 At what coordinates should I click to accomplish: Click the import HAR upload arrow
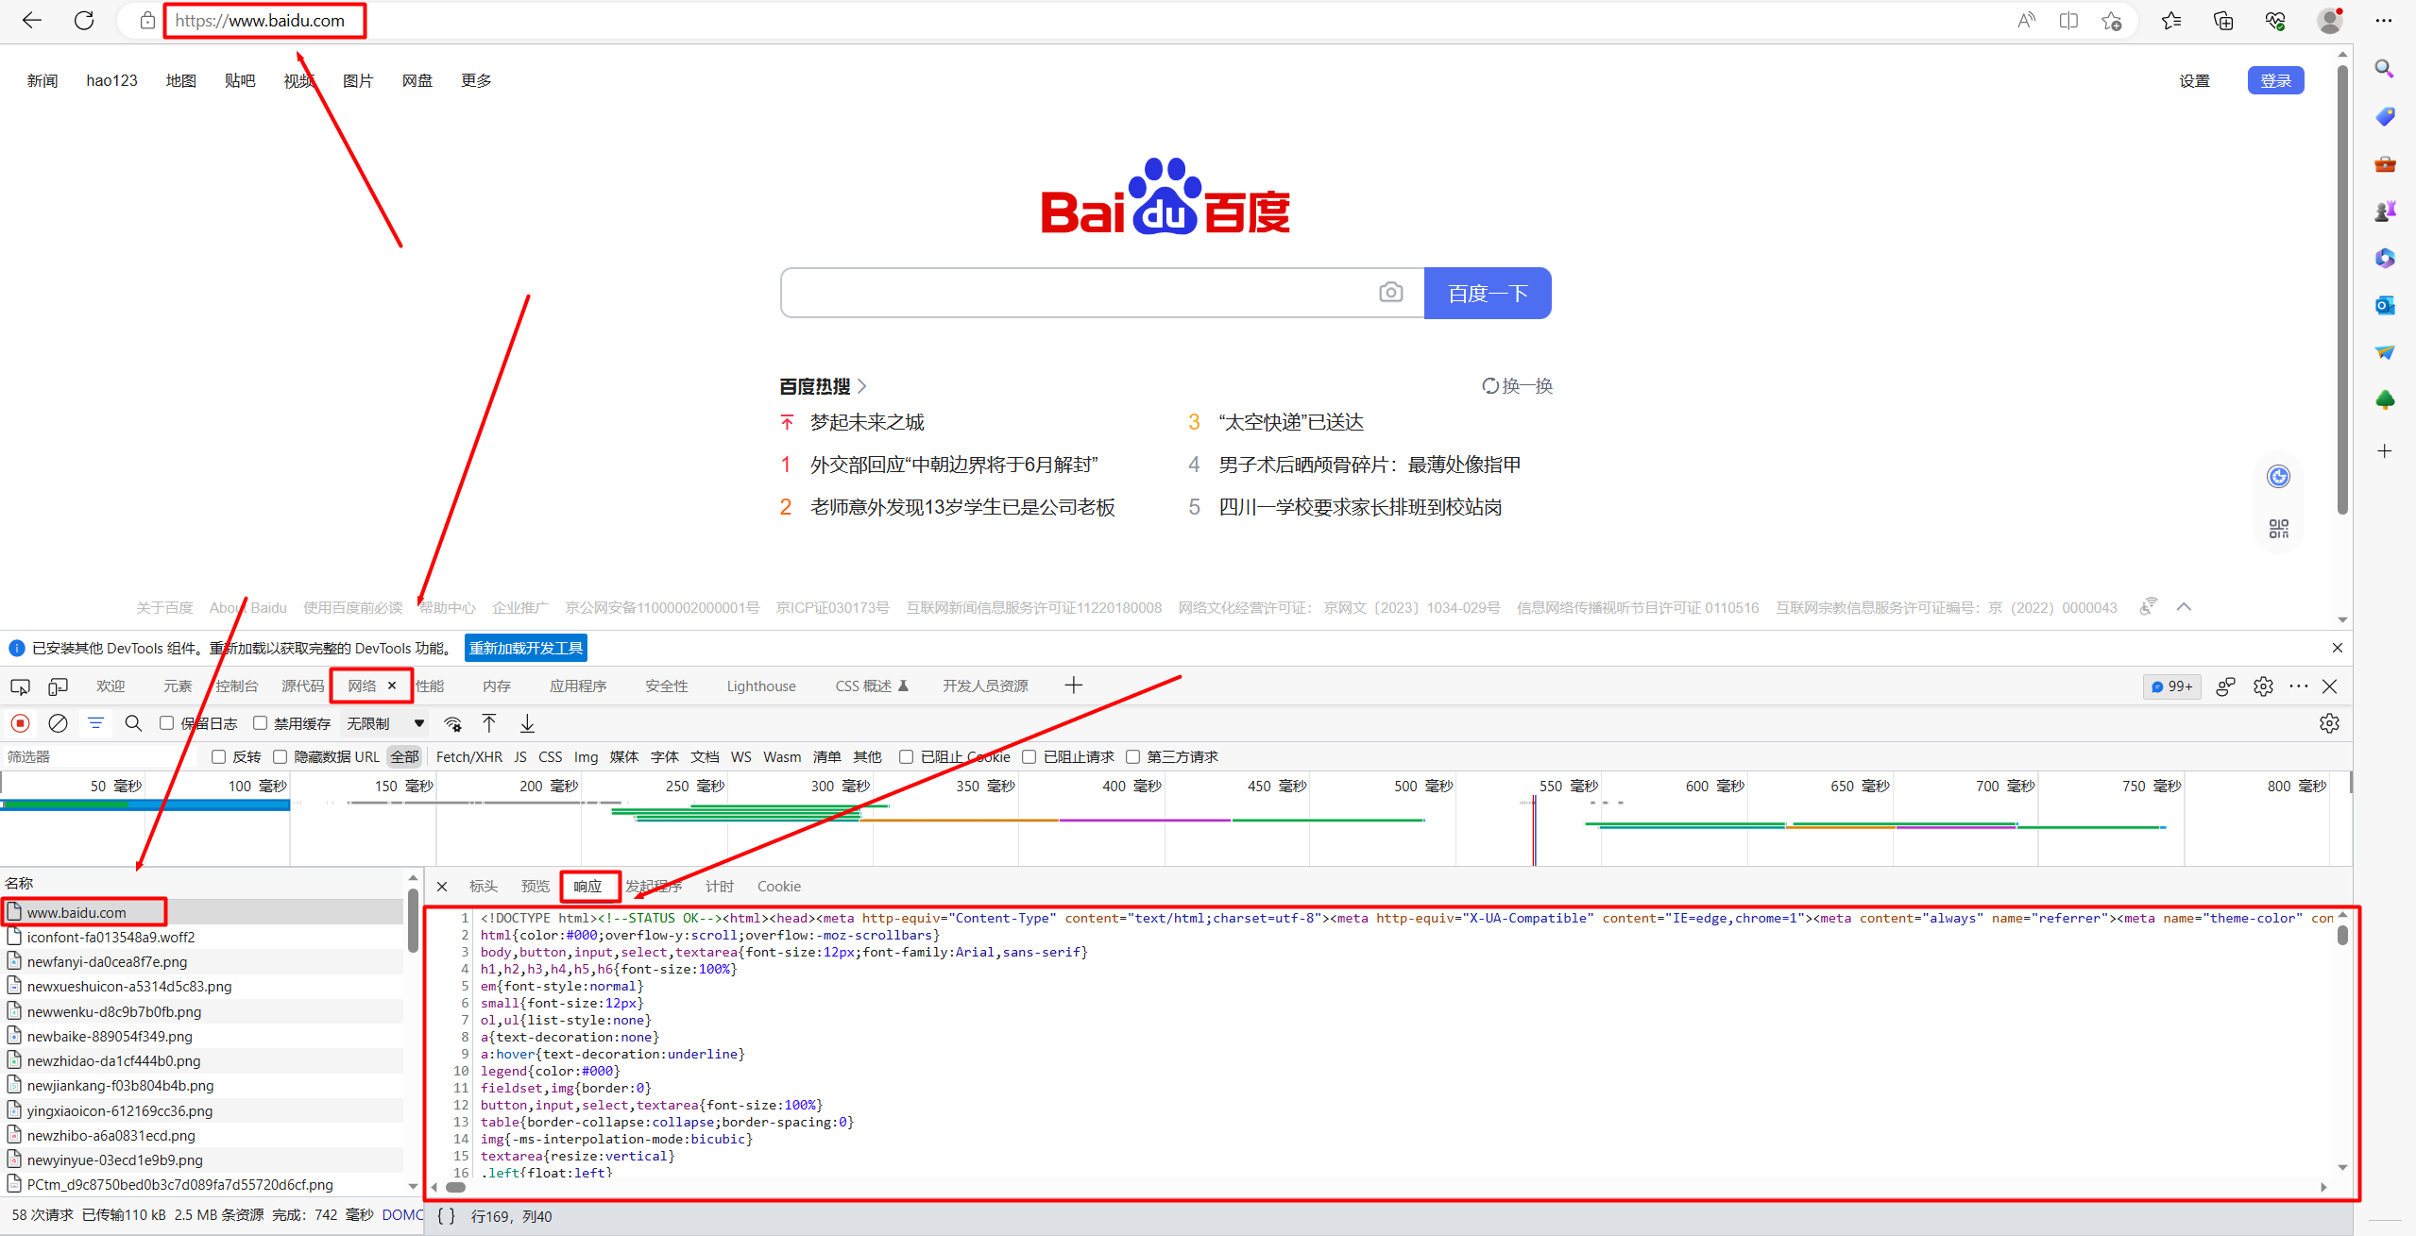click(x=489, y=723)
